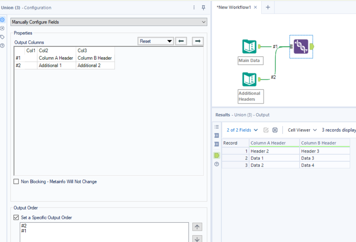Viewport: 356px width, 242px height.
Task: Click results record number 1
Action: (x=235, y=151)
